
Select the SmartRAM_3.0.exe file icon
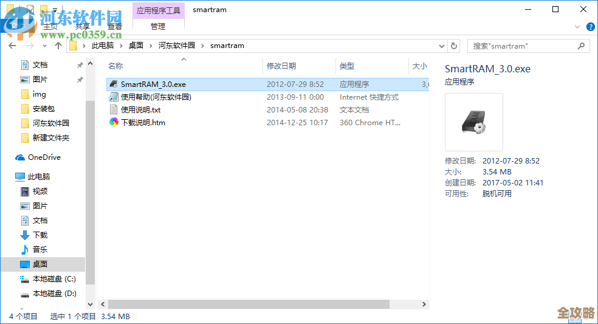(x=114, y=84)
